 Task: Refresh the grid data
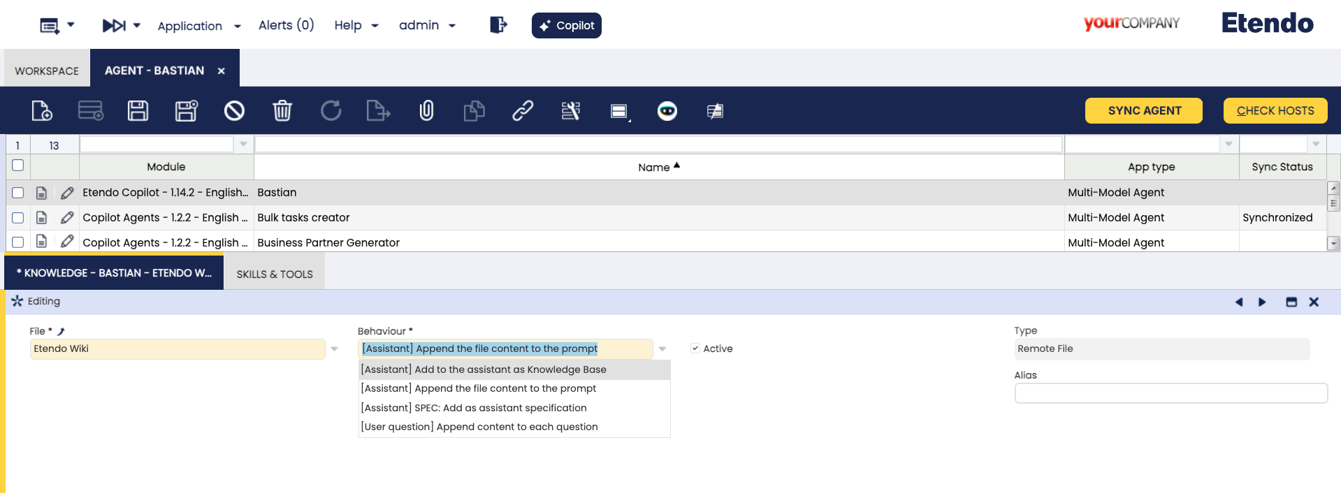[x=331, y=110]
